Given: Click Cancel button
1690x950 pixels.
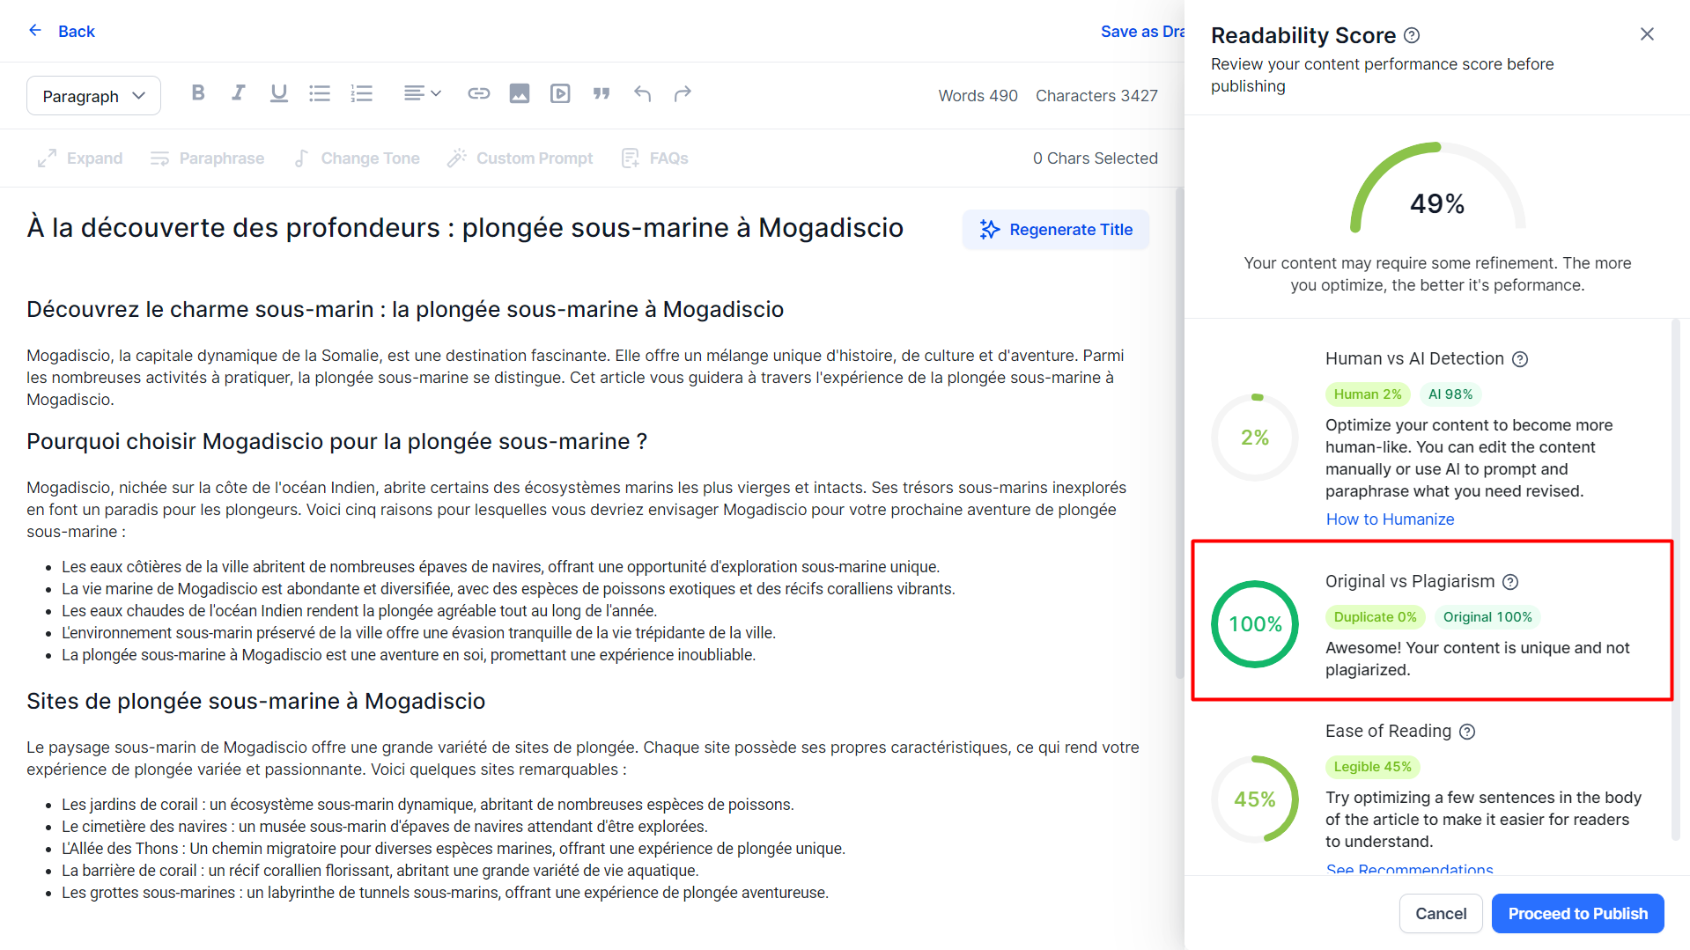Looking at the screenshot, I should 1441,914.
